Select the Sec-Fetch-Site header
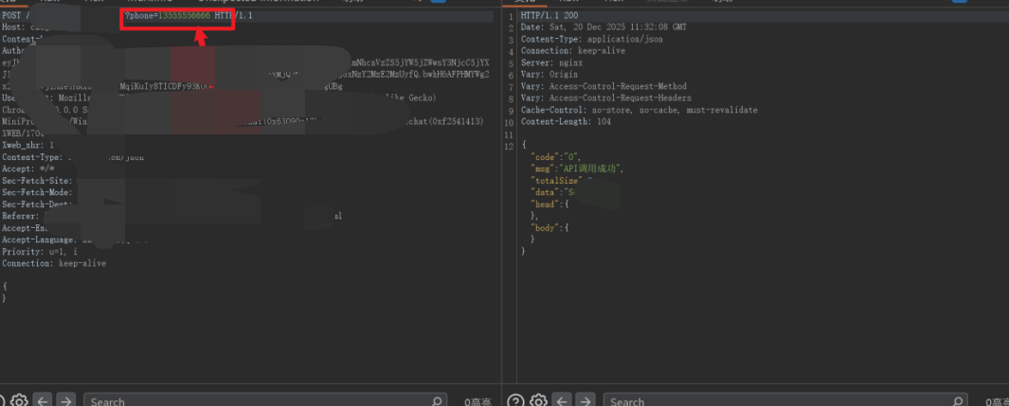 point(37,181)
